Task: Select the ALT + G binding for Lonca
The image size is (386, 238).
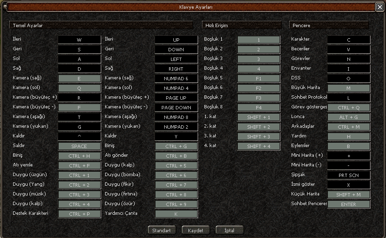Action: (x=348, y=117)
